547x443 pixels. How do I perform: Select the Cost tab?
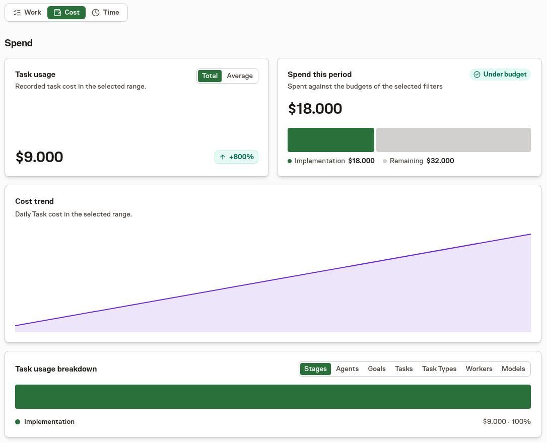click(x=66, y=13)
